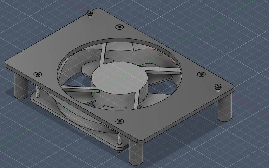Viewport: 269px width, 168px height.
Task: Select the Torx screw on the plate's right side
Action: point(201,74)
